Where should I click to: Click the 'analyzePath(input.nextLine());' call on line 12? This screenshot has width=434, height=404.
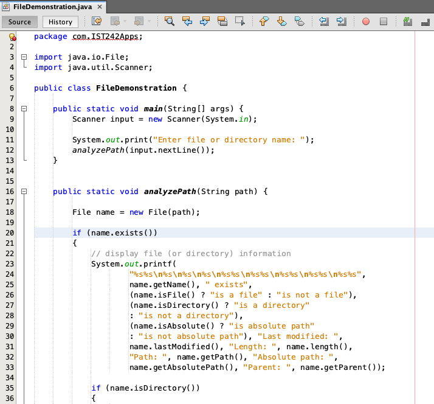coord(143,150)
